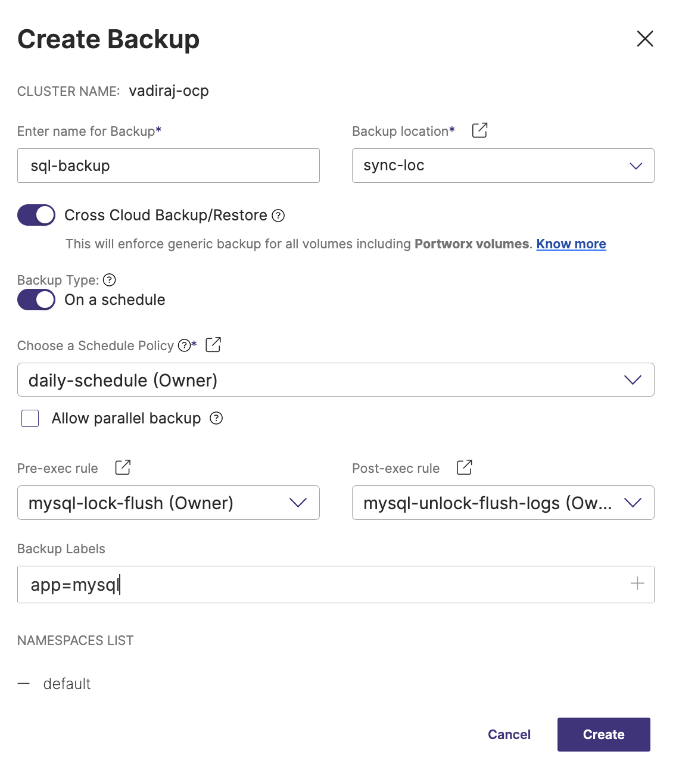This screenshot has width=679, height=773.
Task: Open Post-exec rule external link icon
Action: [465, 467]
